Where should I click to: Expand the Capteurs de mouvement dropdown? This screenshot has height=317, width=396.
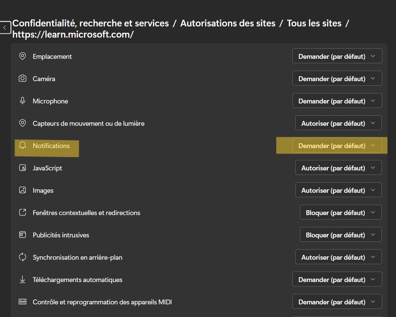pyautogui.click(x=338, y=123)
